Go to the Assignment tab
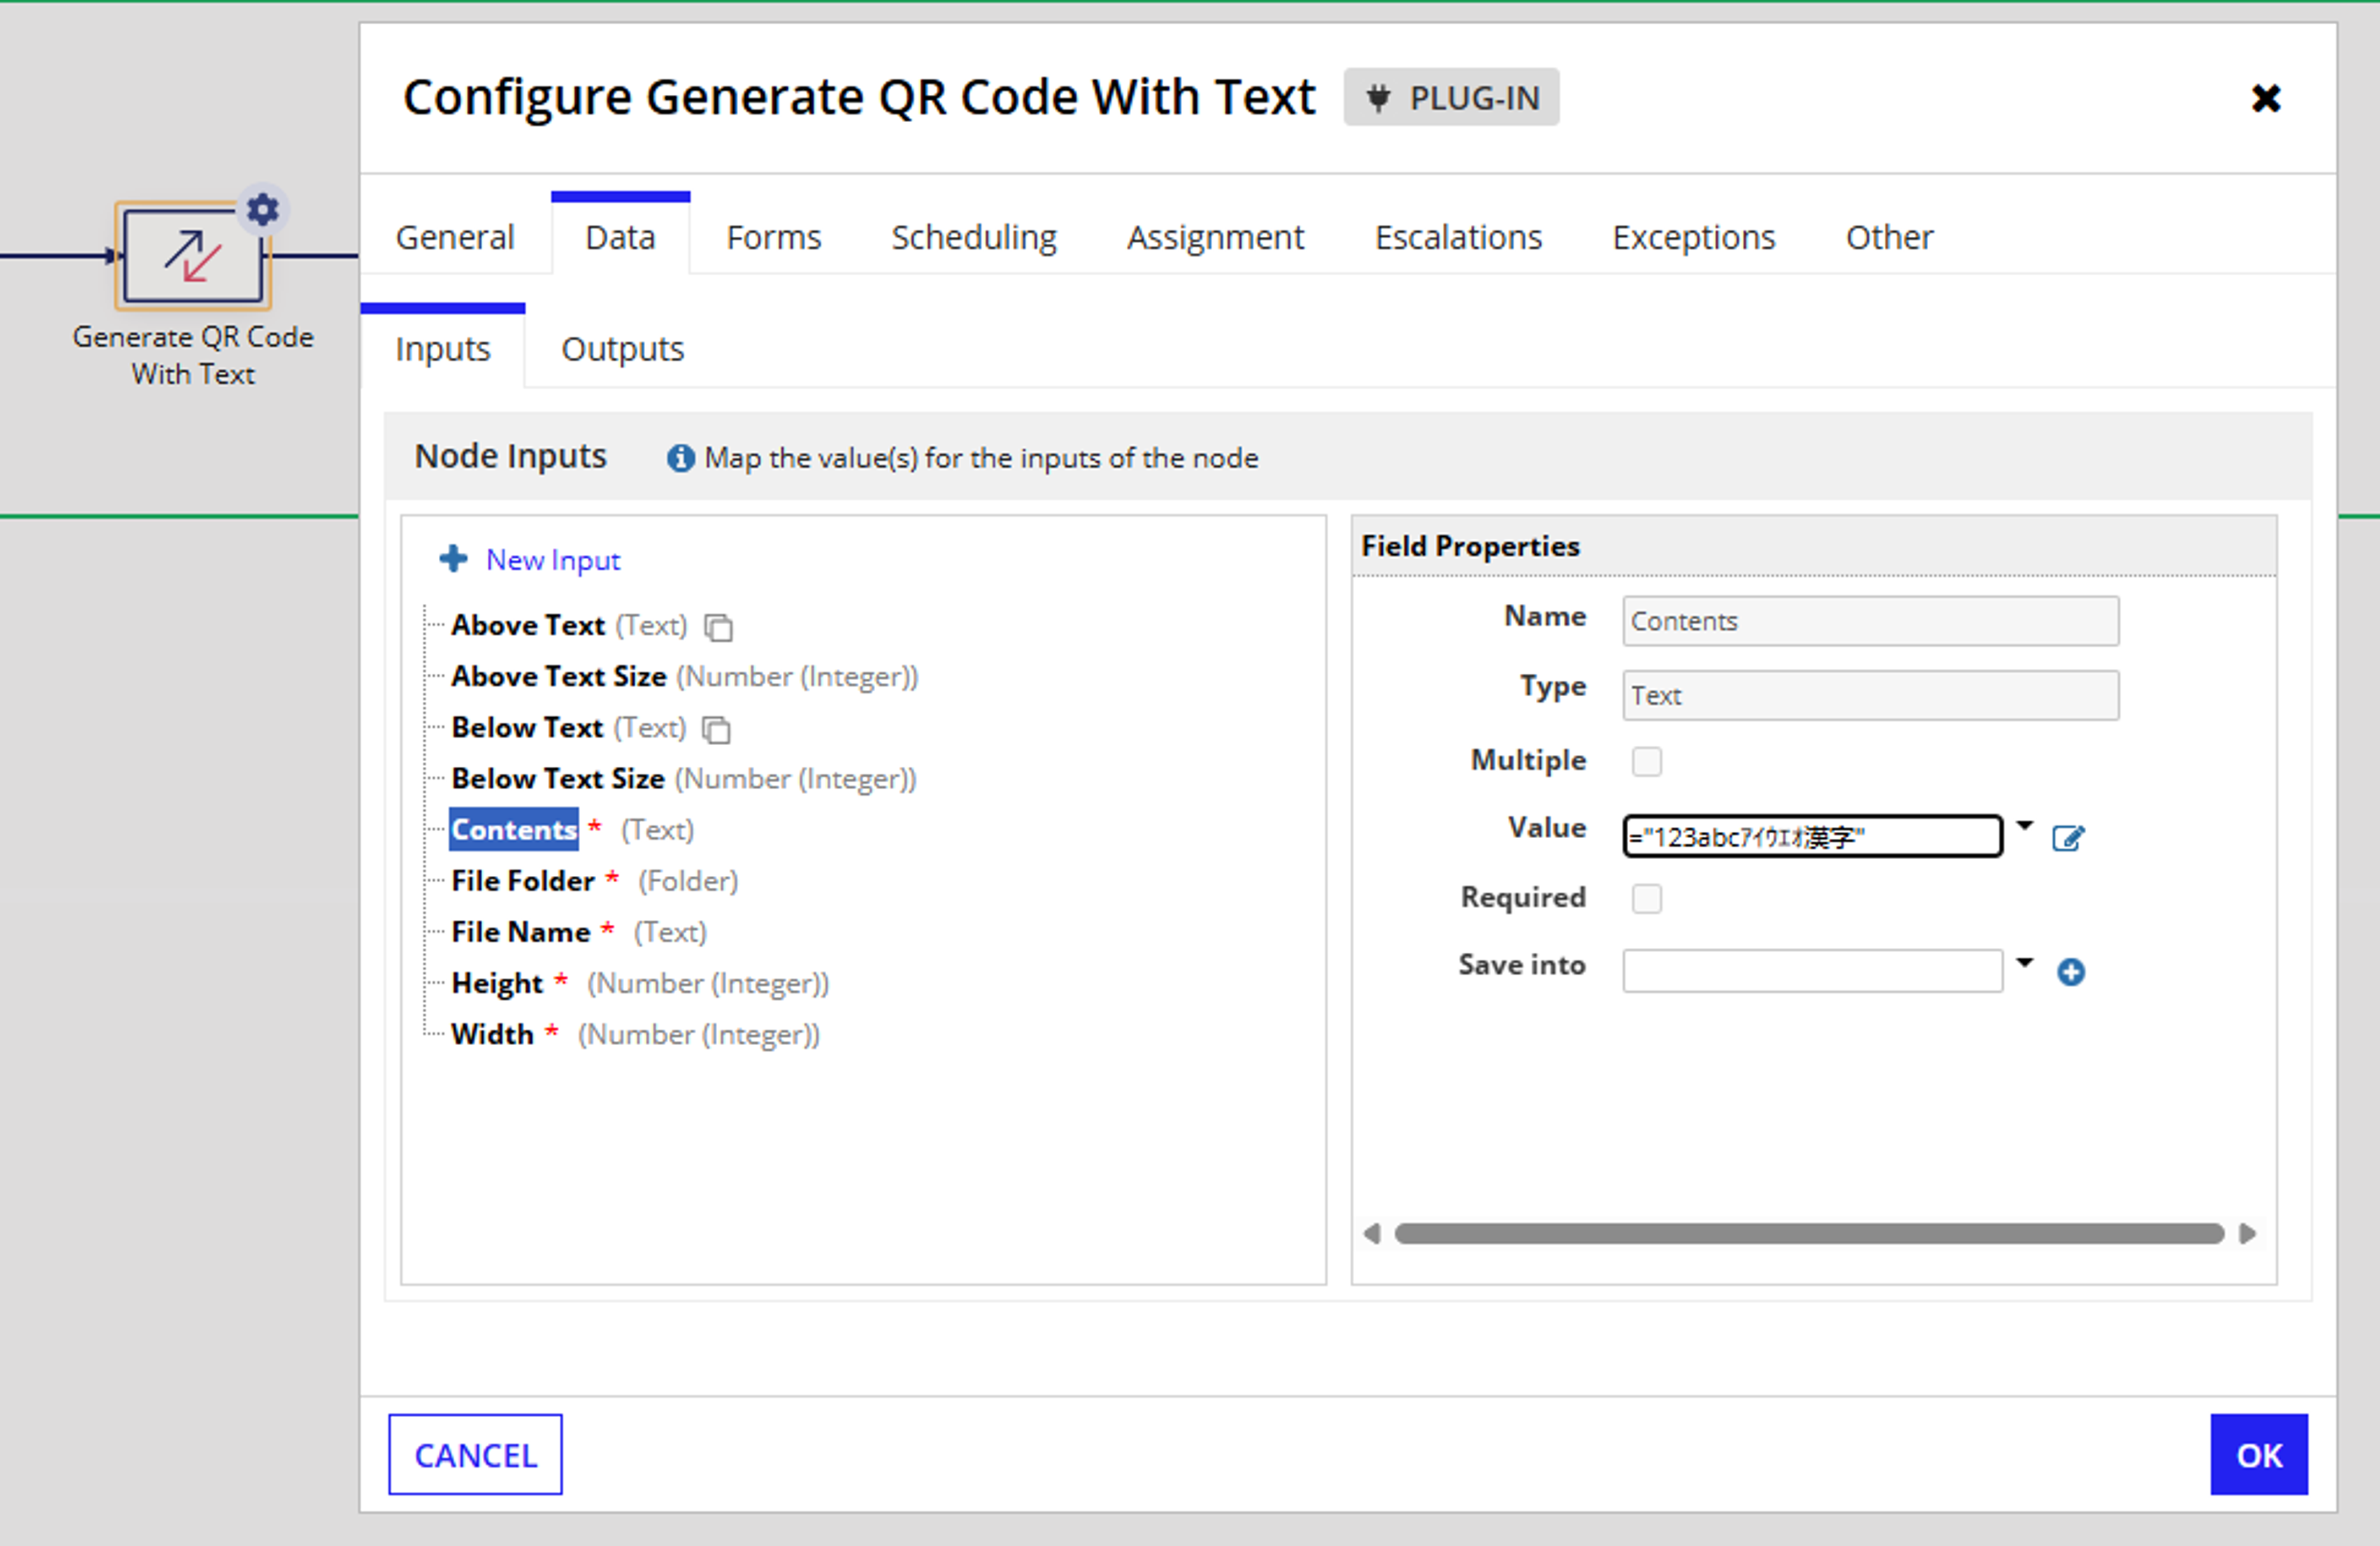Image resolution: width=2380 pixels, height=1546 pixels. coord(1215,237)
